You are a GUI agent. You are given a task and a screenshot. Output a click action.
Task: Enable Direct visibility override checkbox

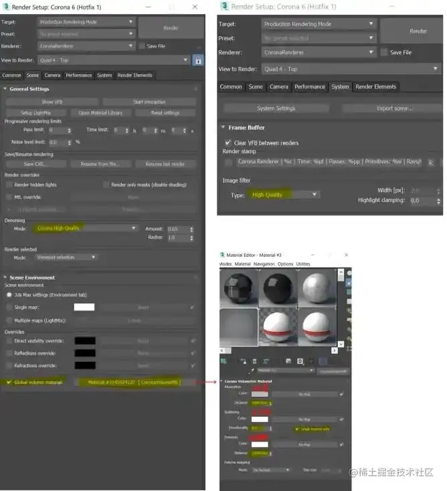[x=9, y=340]
